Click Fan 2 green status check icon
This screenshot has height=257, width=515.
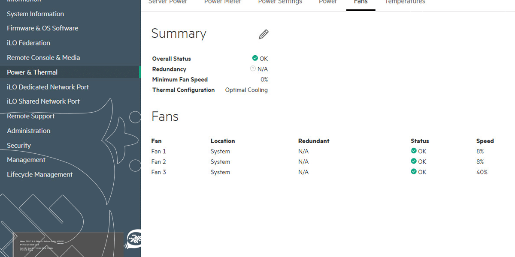coord(414,161)
